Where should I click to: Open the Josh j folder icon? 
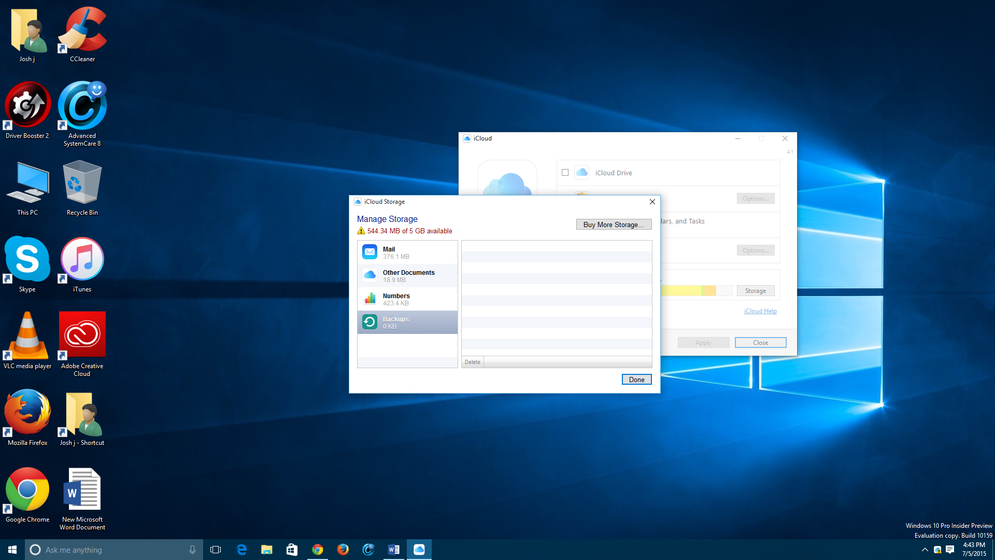pos(27,35)
